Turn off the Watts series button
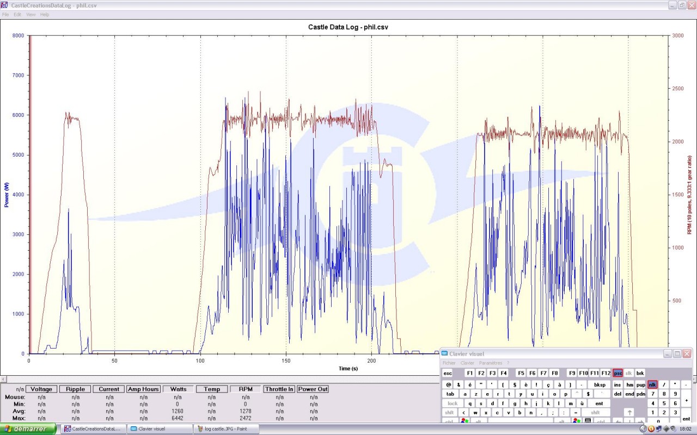 178,389
